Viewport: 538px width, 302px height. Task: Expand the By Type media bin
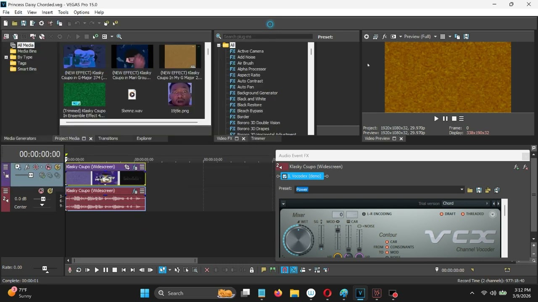6,57
